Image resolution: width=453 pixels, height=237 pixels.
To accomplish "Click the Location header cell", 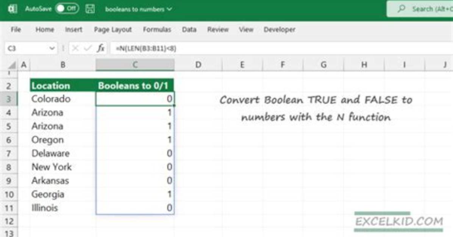I will (63, 86).
